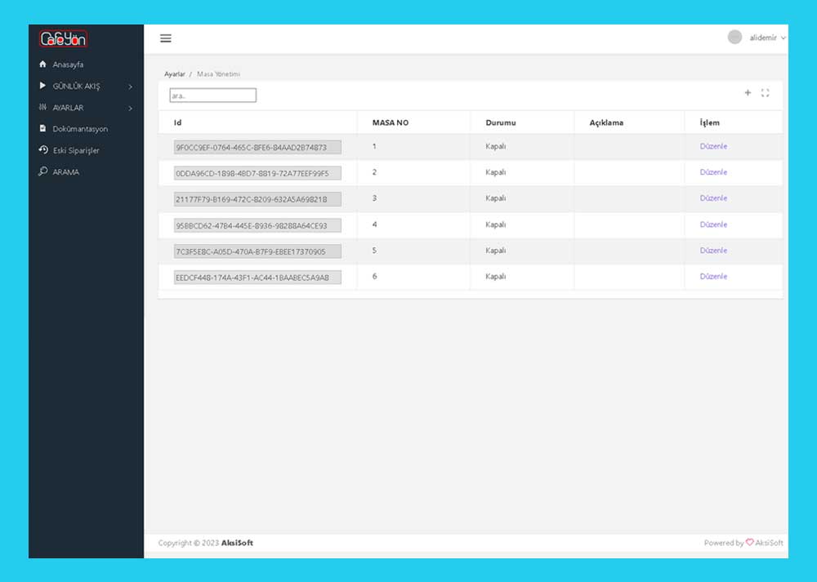Click Düzenle for table number 6
817x582 pixels.
(713, 277)
